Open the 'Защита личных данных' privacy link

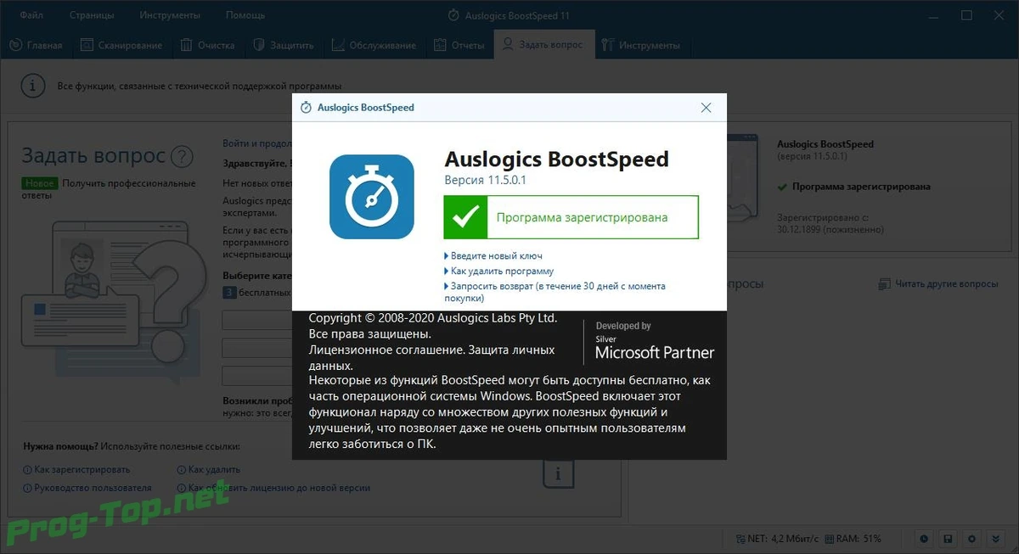coord(432,357)
